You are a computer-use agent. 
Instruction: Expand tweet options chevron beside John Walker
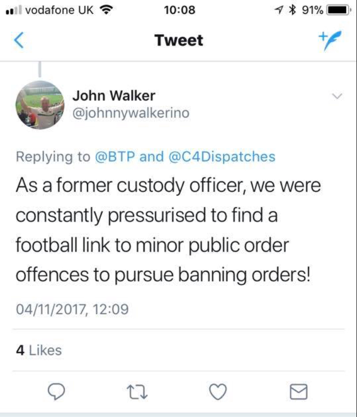pyautogui.click(x=337, y=96)
